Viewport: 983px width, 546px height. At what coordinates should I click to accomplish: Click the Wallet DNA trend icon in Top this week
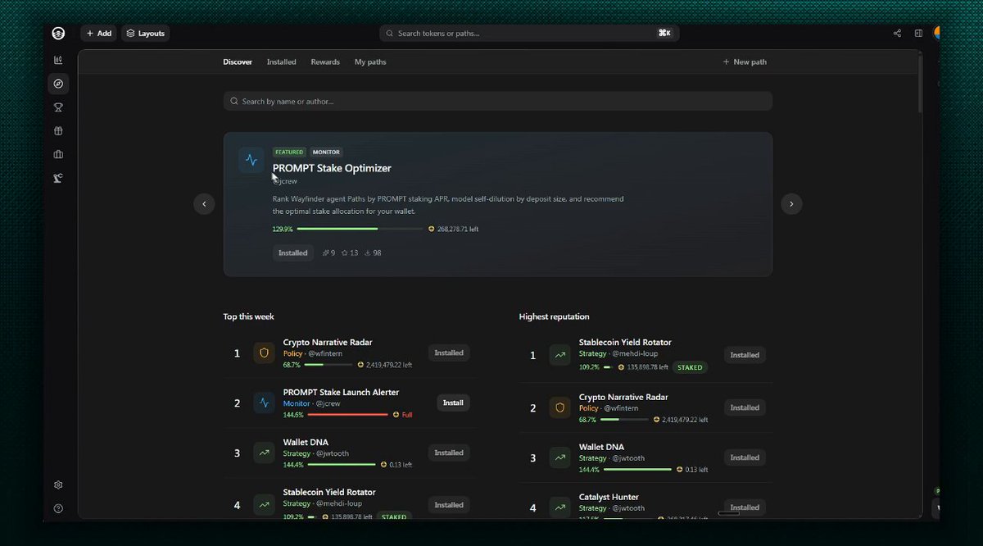point(264,453)
